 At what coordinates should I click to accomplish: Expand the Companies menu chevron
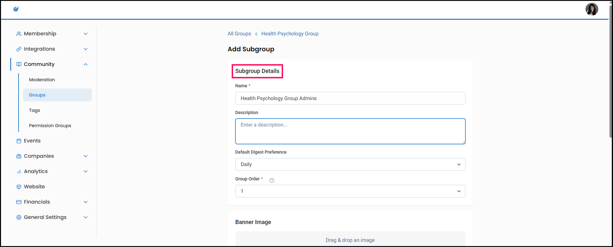point(86,156)
